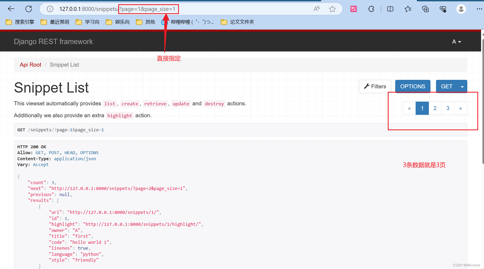Open 学习向 bookmarks folder

(88, 22)
